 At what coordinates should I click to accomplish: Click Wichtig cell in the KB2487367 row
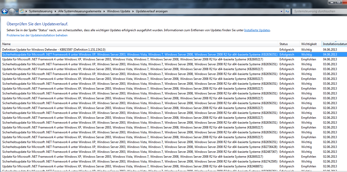point(306,152)
